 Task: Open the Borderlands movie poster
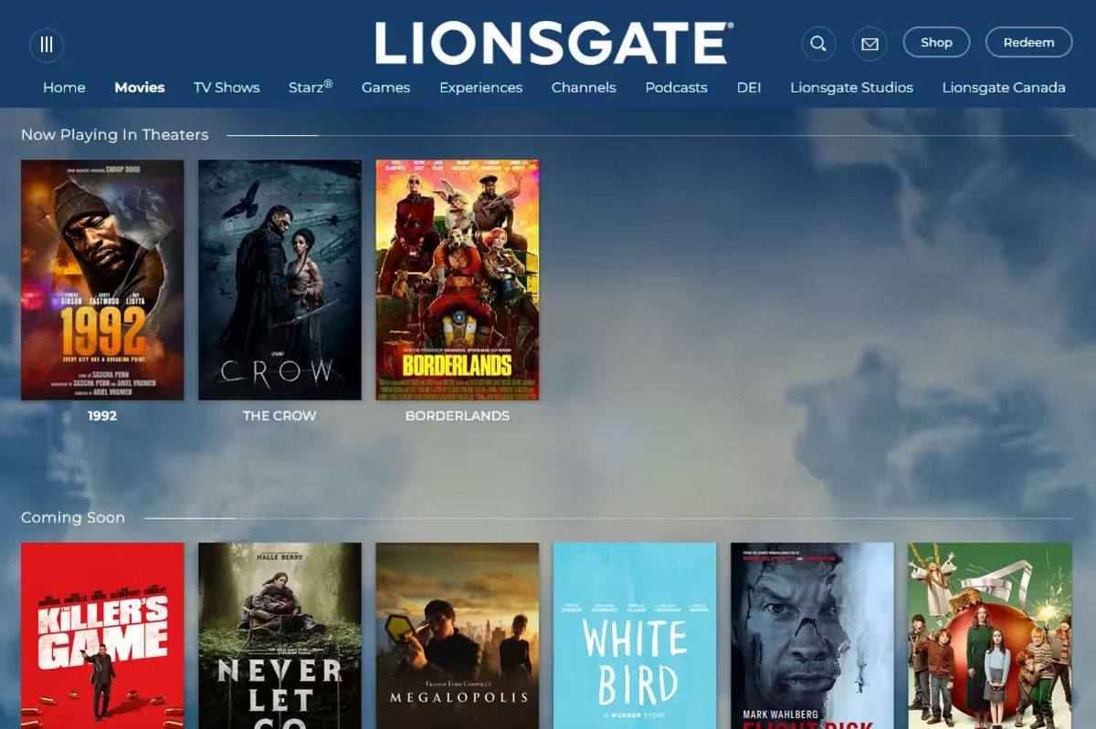click(458, 280)
